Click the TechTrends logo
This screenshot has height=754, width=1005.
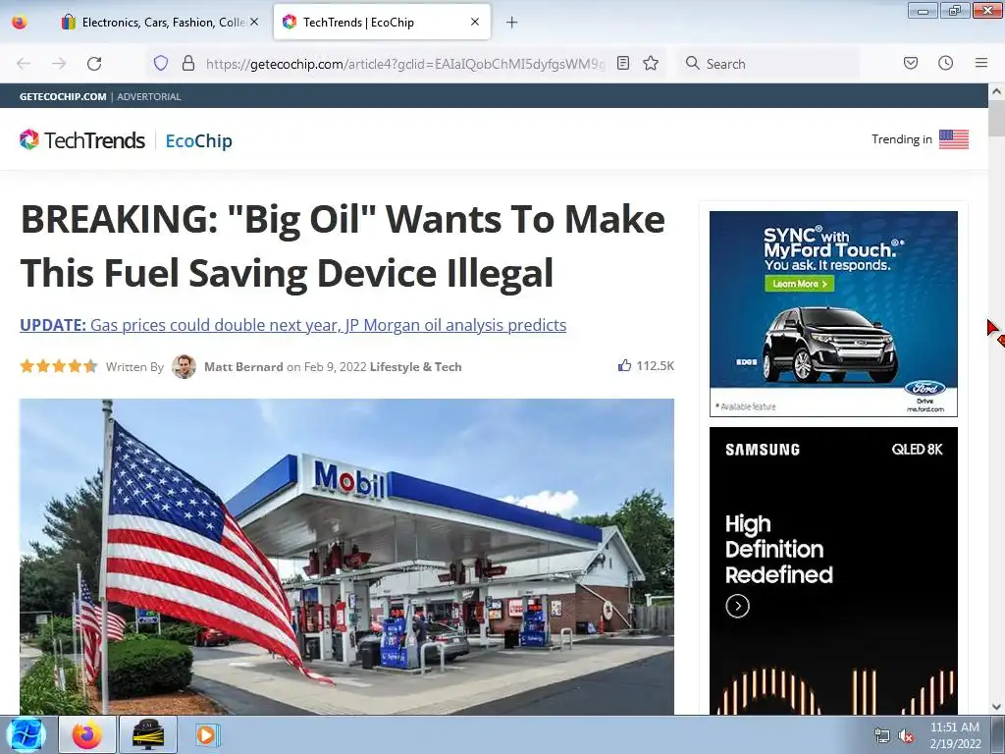[82, 139]
